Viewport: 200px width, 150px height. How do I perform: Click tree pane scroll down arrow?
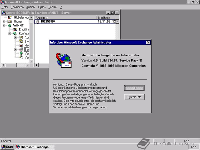pos(31,61)
